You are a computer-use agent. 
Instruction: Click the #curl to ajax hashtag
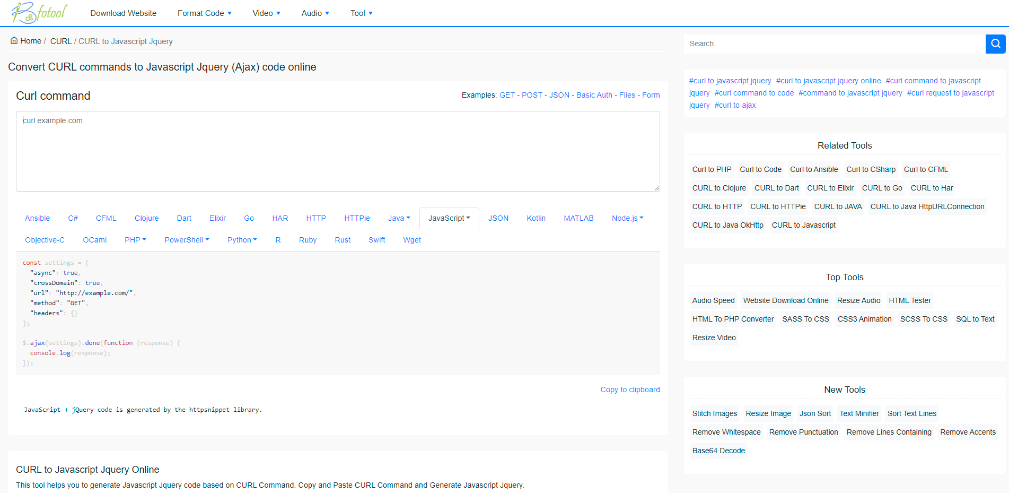[x=735, y=105]
